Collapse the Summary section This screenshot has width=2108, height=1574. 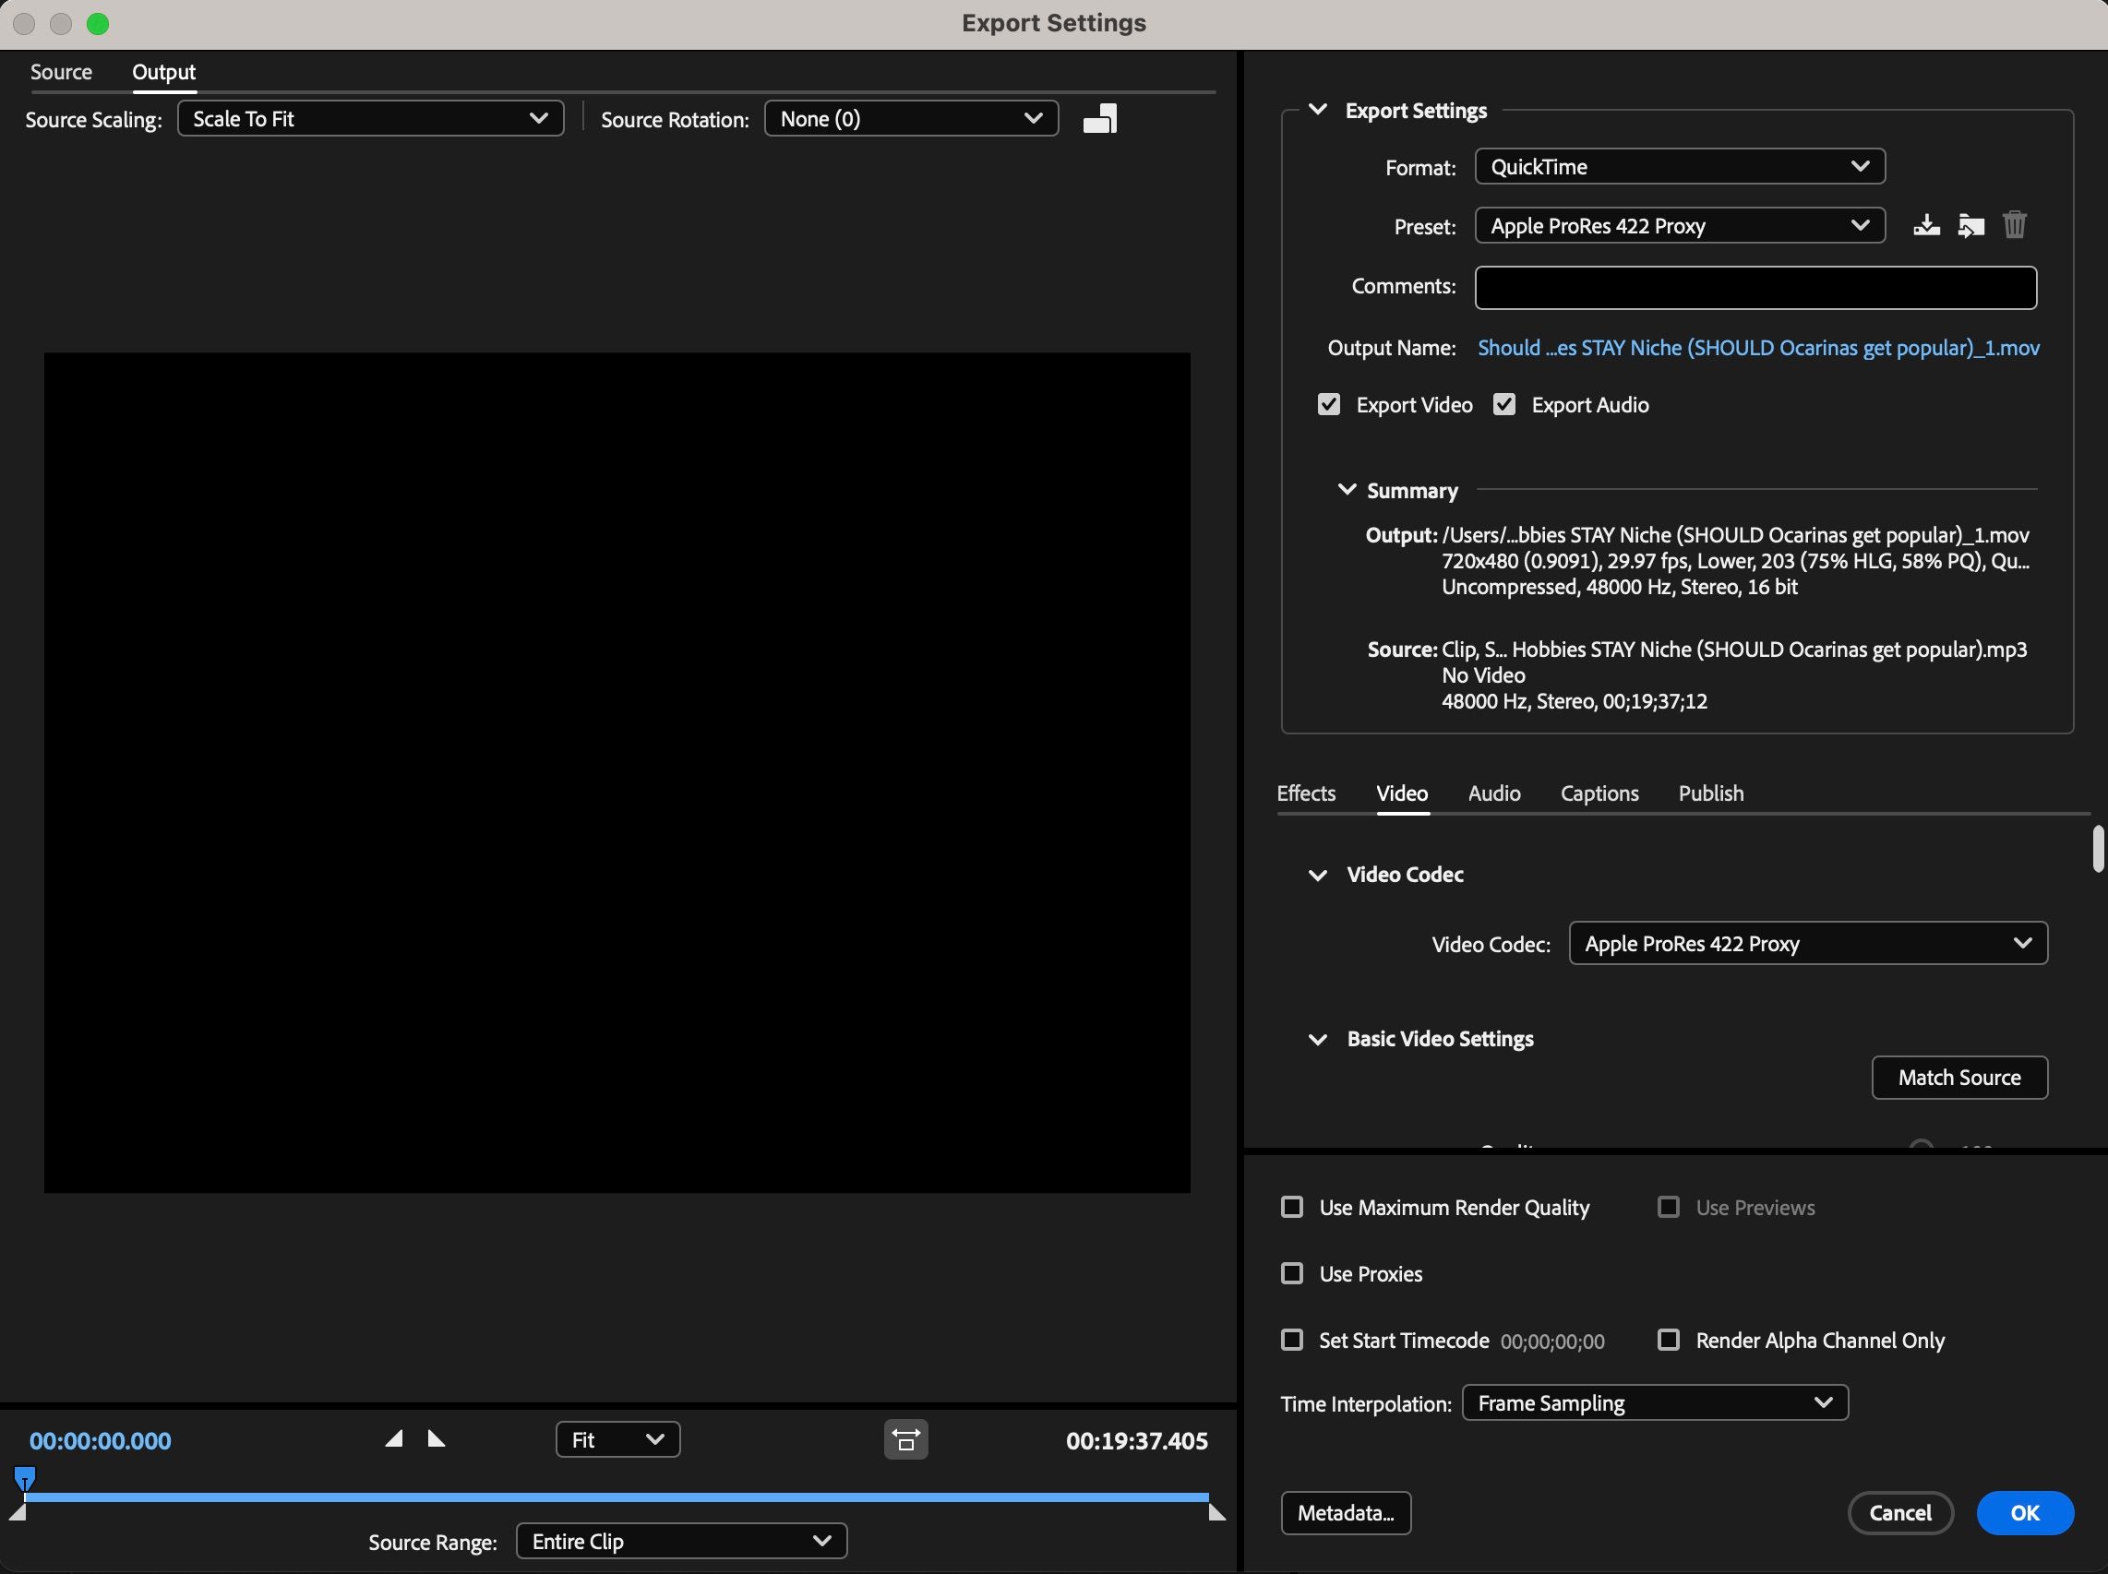[x=1347, y=490]
